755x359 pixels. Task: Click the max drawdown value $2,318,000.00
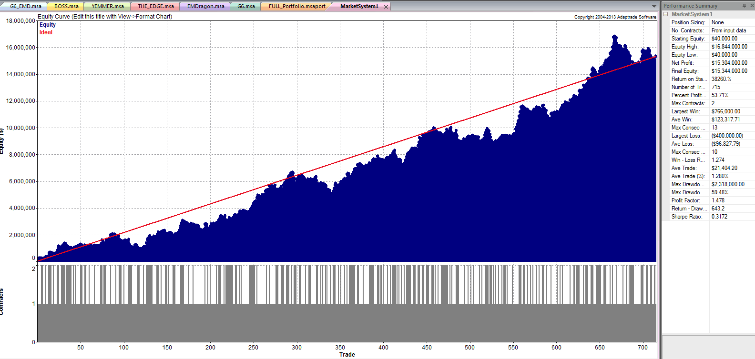(728, 184)
